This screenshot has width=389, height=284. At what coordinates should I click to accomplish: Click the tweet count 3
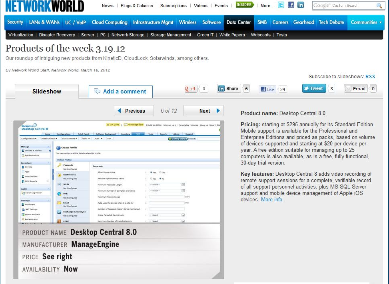tap(331, 88)
